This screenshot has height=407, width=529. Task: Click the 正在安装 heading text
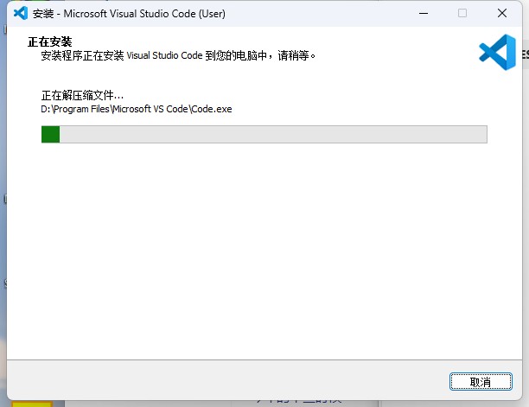[x=50, y=41]
